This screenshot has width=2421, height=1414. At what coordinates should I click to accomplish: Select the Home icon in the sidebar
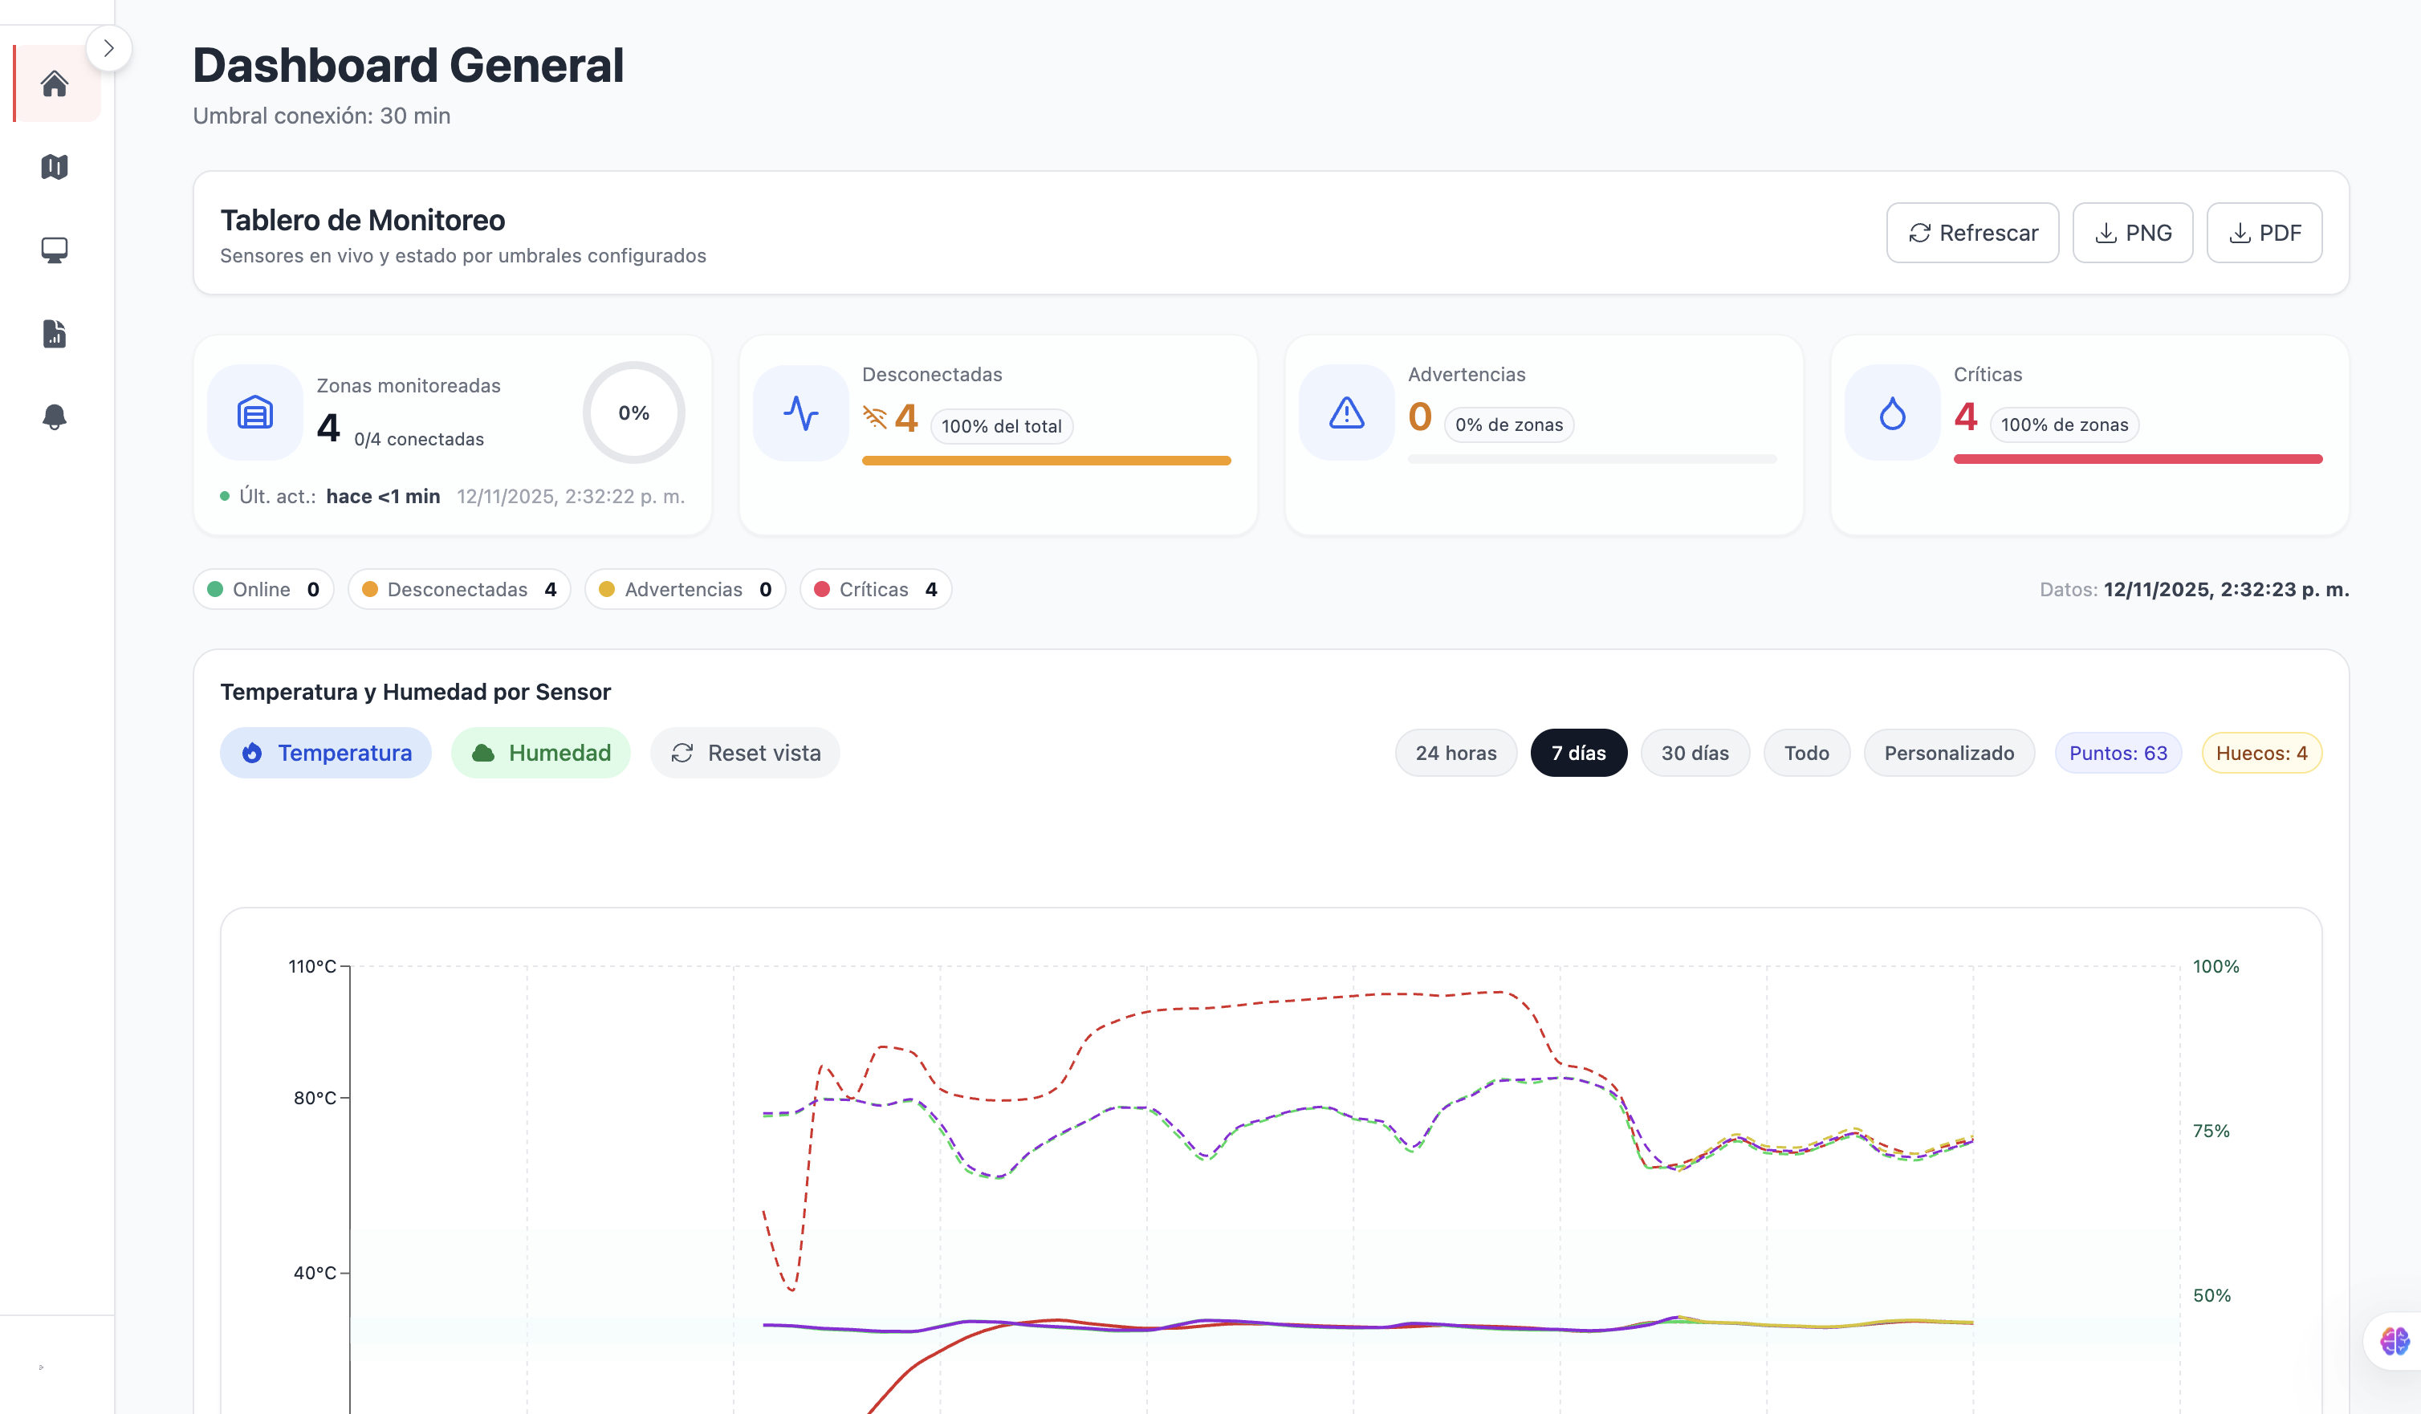click(x=55, y=83)
